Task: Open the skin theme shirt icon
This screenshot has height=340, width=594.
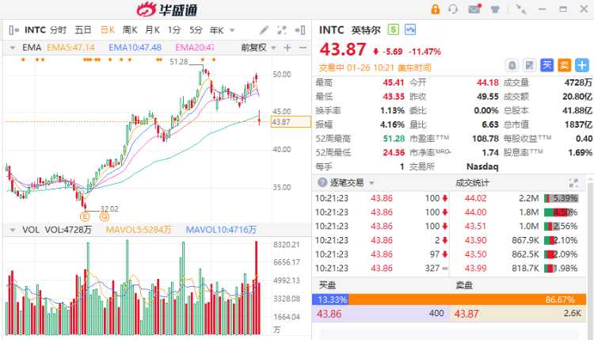Action: [x=495, y=10]
